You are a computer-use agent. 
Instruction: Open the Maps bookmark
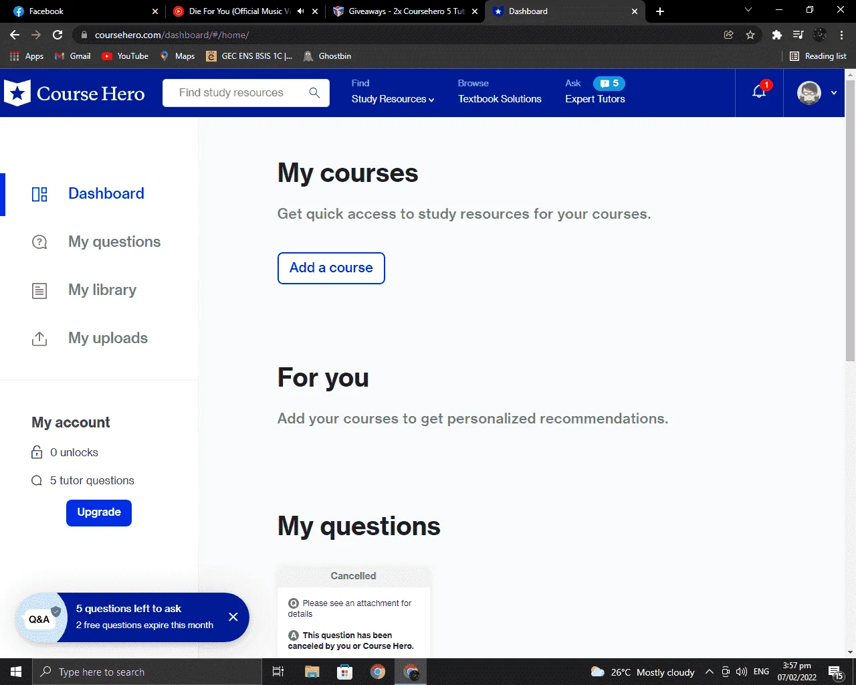177,56
